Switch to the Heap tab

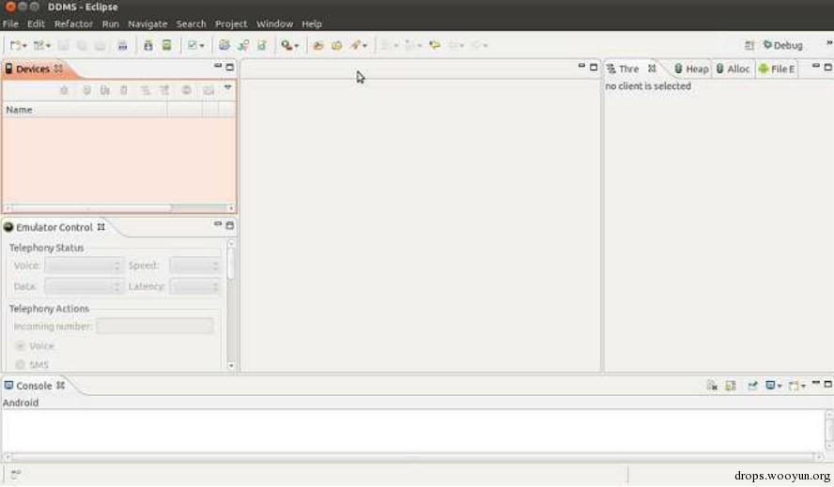[691, 68]
